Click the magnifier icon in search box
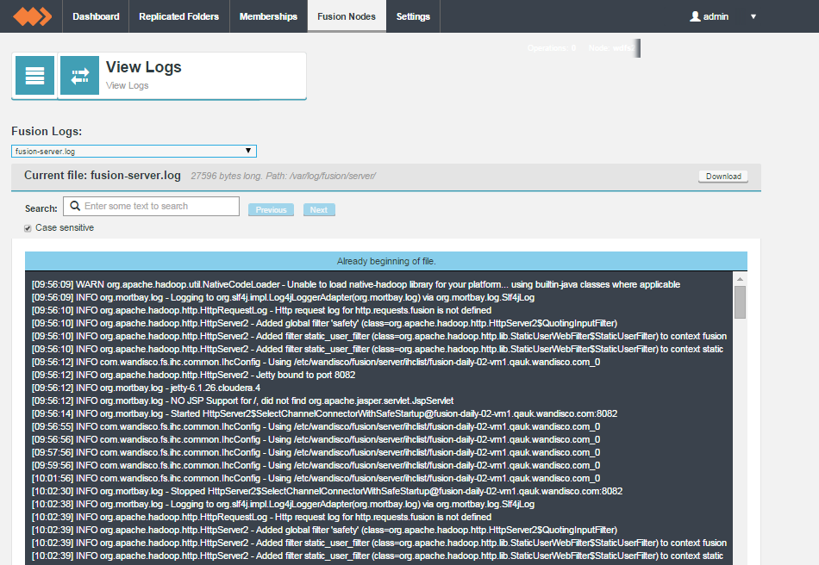The image size is (819, 565). tap(75, 206)
